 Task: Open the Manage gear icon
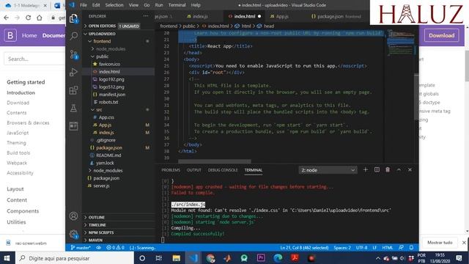click(73, 234)
